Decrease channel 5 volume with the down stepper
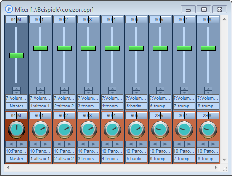This screenshot has height=176, width=232. point(136,93)
